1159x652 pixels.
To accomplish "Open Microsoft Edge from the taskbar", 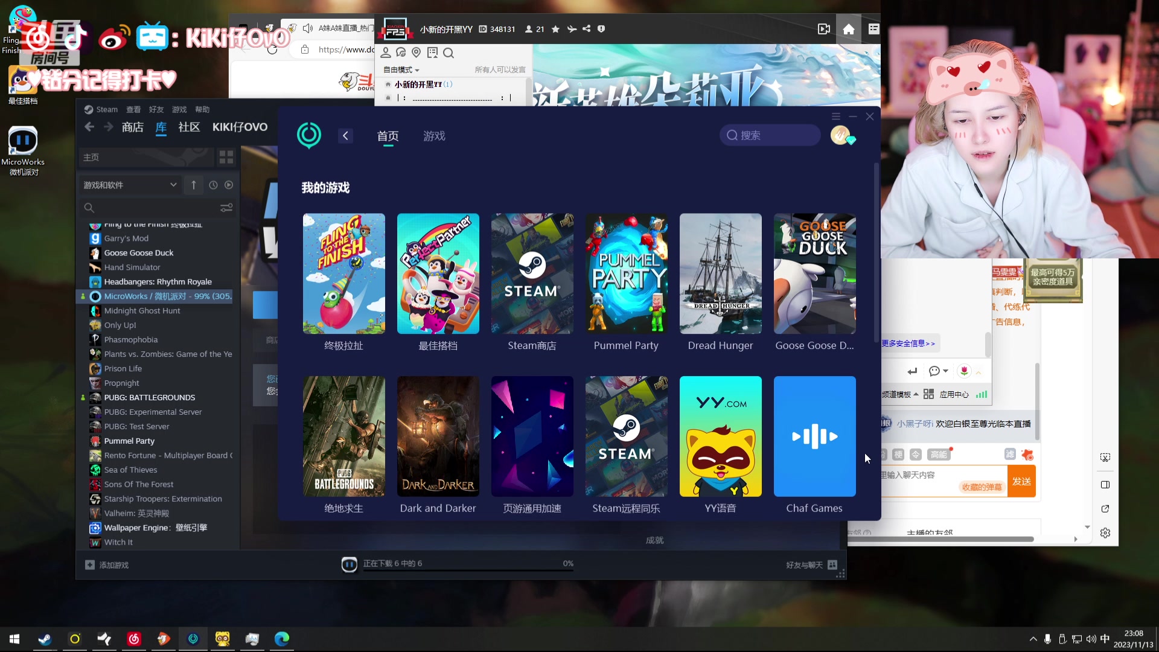I will (x=282, y=639).
